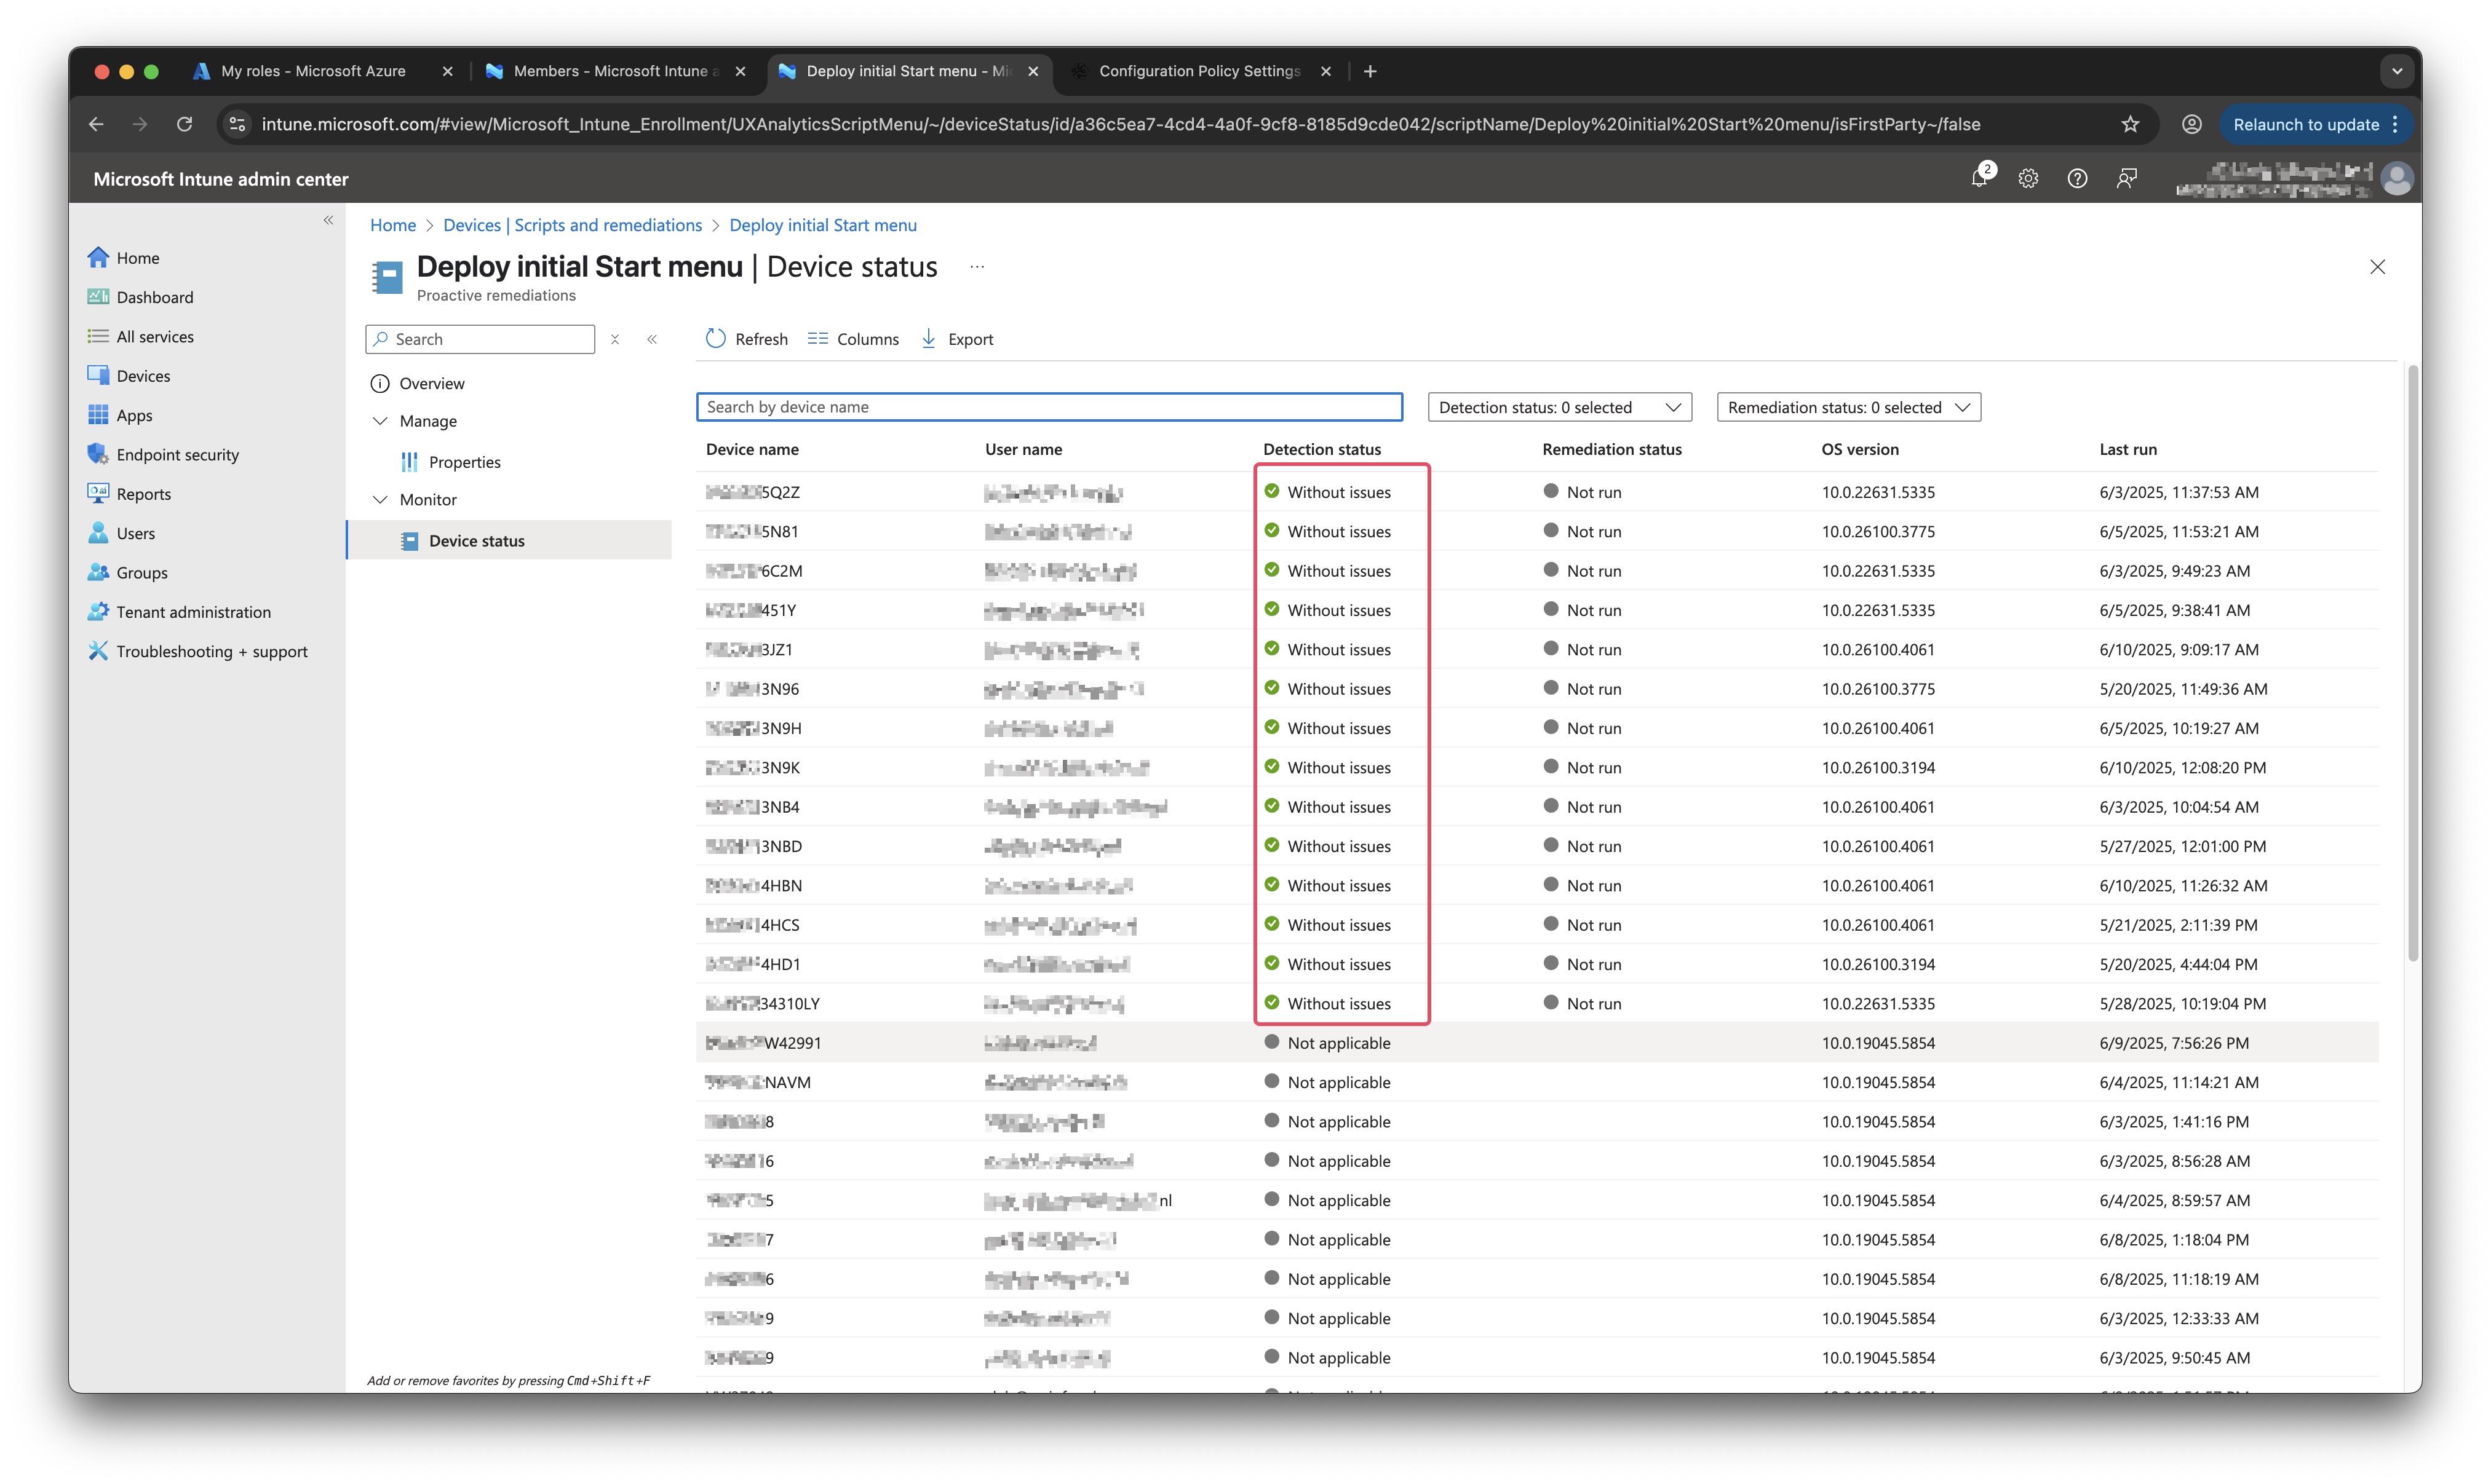Select Overview in the blade menu
Image resolution: width=2491 pixels, height=1484 pixels.
point(431,384)
